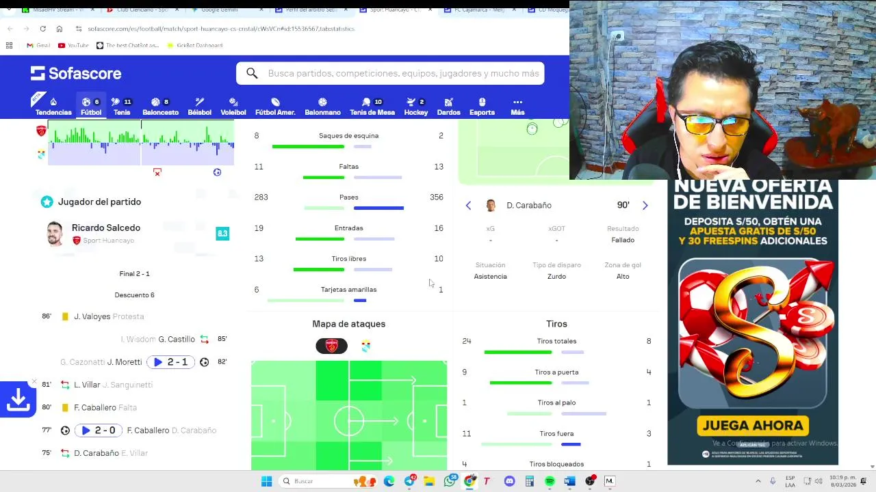Open the Béisbol sport icon
Image resolution: width=876 pixels, height=492 pixels.
point(199,107)
